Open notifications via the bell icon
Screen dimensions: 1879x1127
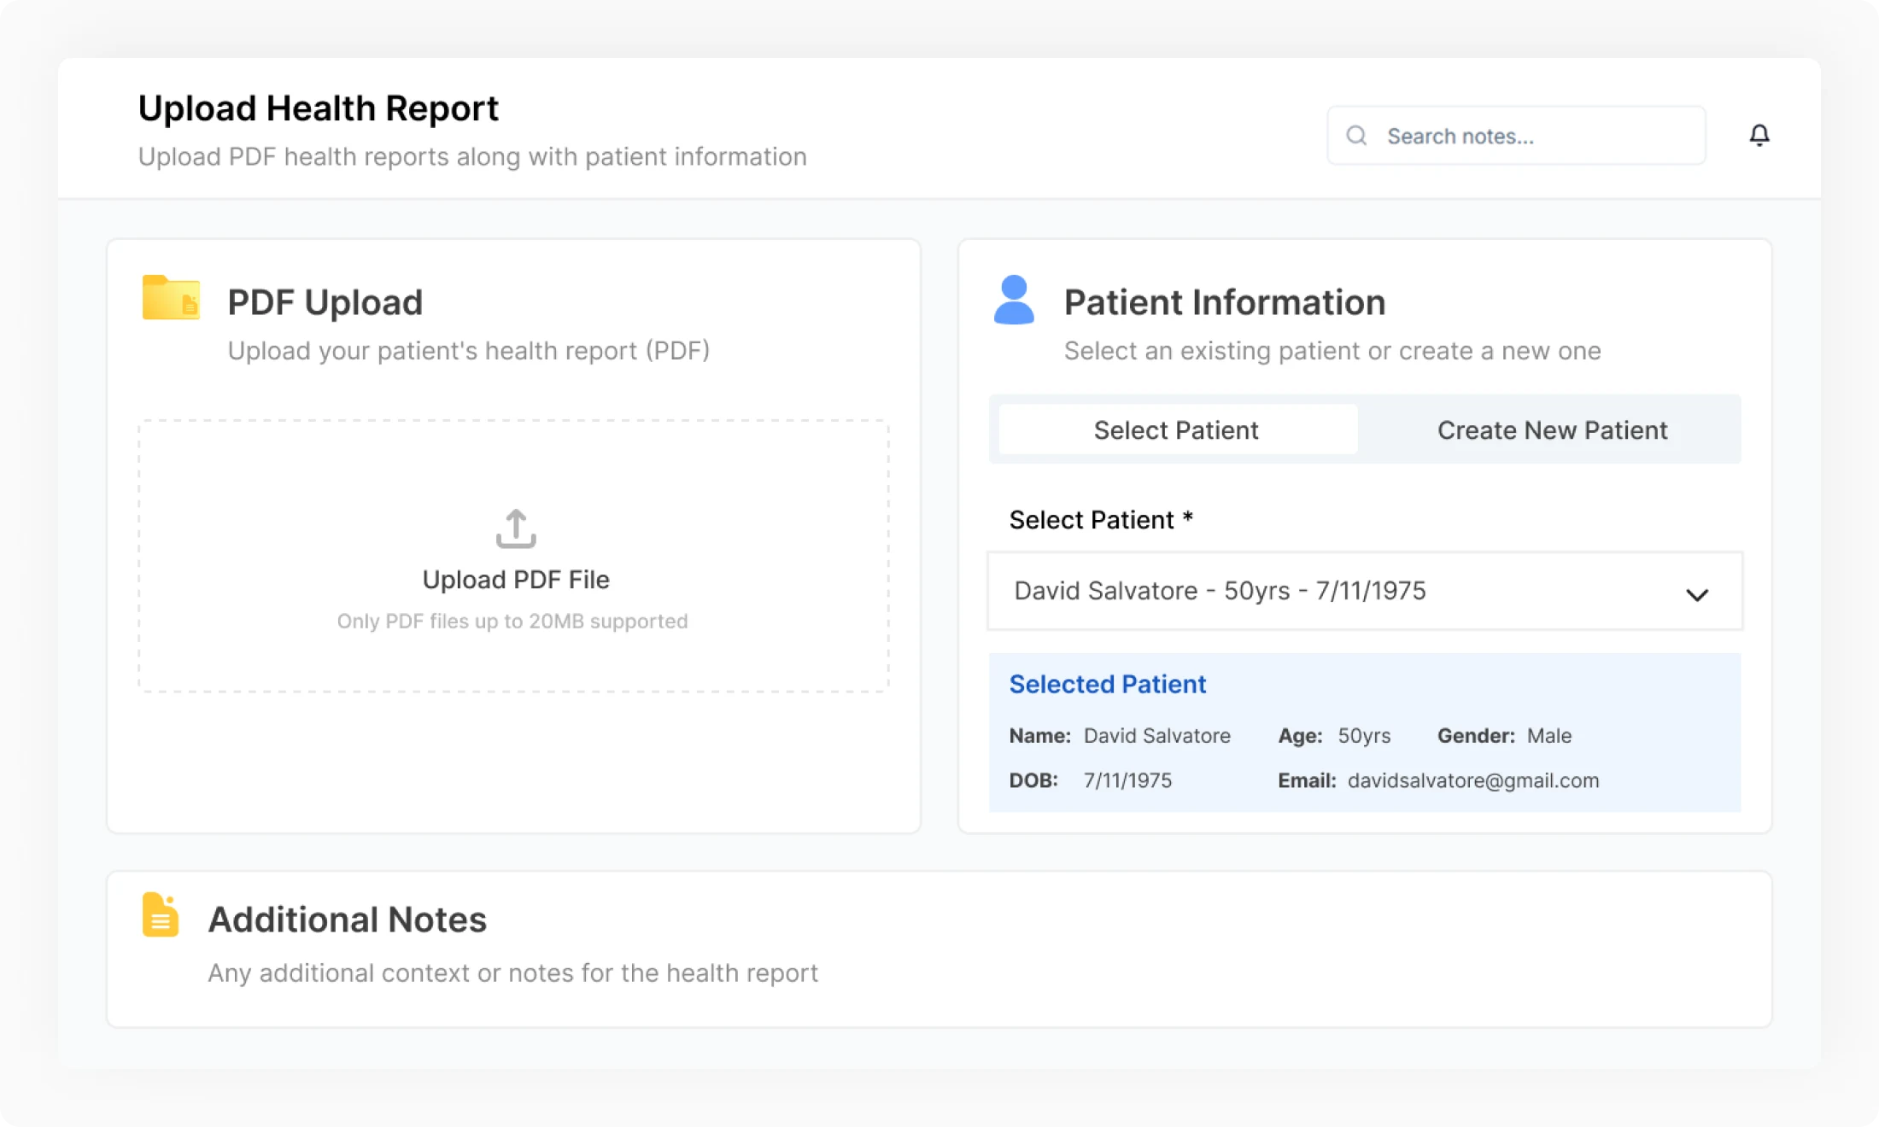click(1760, 135)
